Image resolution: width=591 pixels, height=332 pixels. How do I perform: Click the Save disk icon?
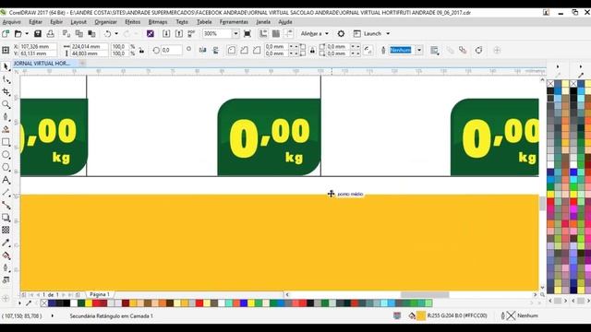tap(38, 34)
